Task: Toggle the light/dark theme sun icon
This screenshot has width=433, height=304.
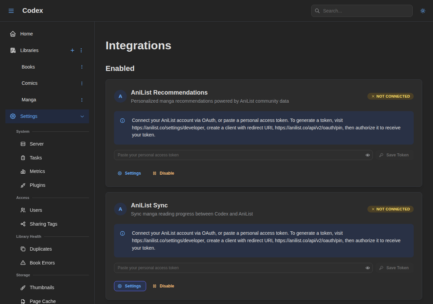Action: pos(423,10)
